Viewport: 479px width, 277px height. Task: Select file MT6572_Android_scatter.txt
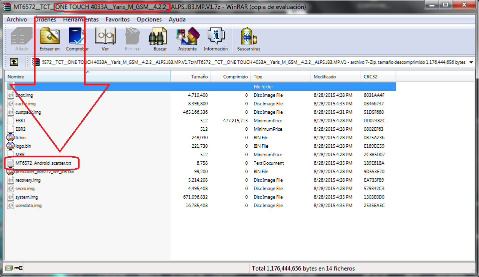pyautogui.click(x=43, y=163)
